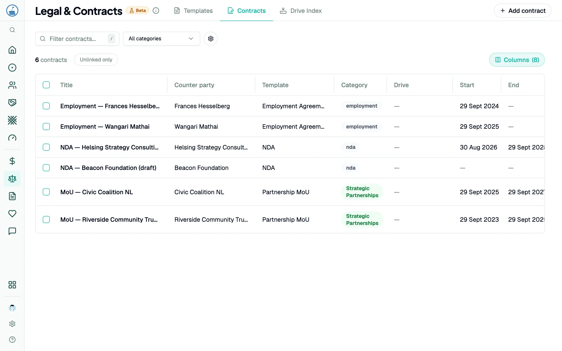
Task: Open the heart icon in sidebar
Action: [x=12, y=214]
